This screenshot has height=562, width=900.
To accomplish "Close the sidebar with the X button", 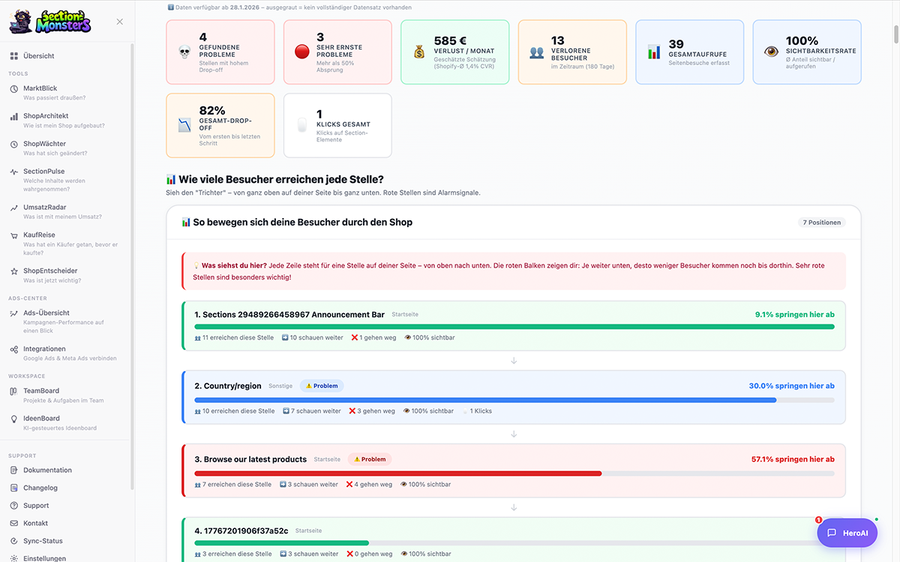I will [x=120, y=22].
